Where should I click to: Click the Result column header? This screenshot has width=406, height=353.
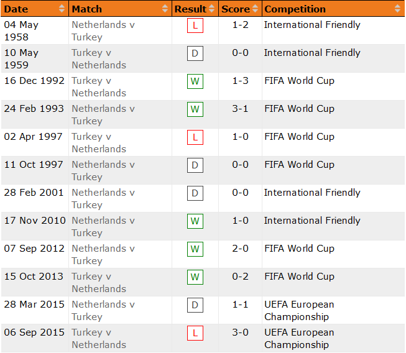(190, 9)
